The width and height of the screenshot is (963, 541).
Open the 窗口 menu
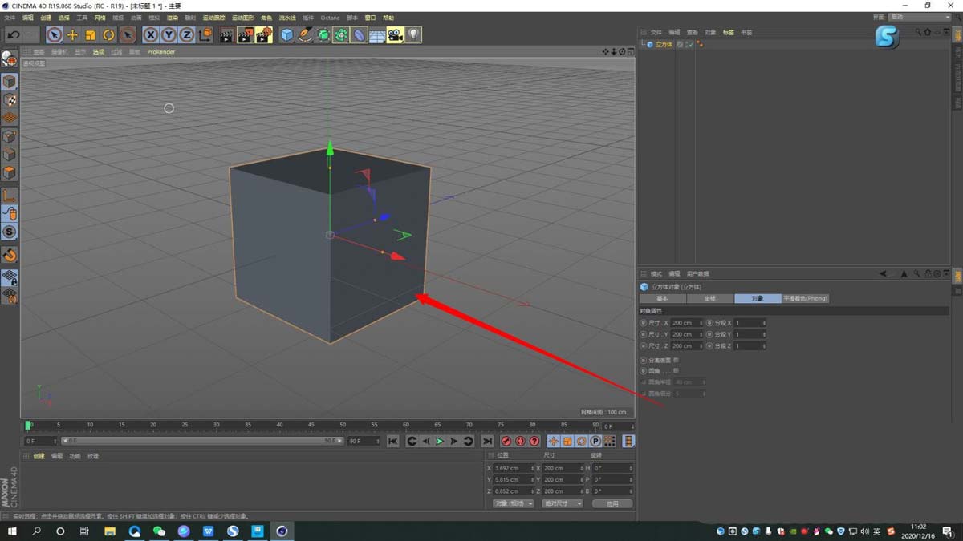point(370,18)
